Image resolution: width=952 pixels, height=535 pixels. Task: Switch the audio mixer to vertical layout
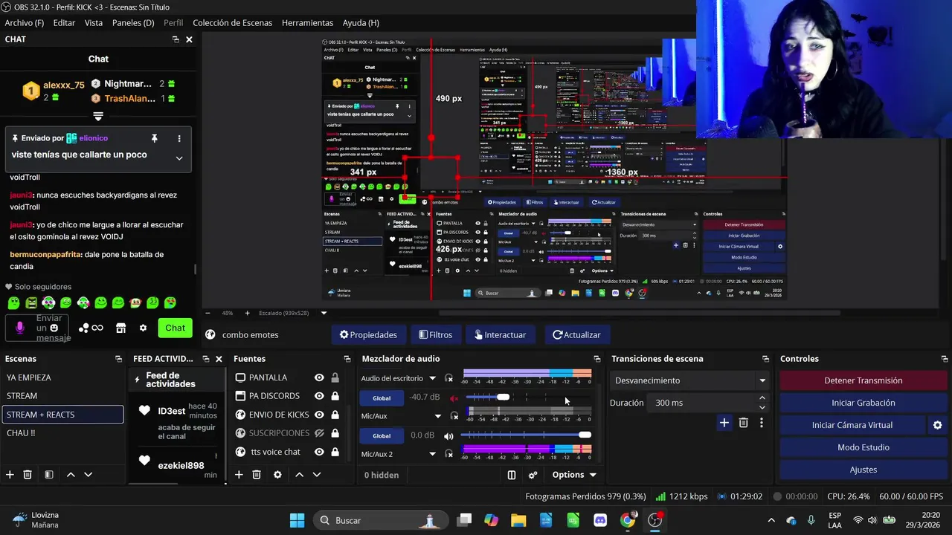tap(512, 475)
